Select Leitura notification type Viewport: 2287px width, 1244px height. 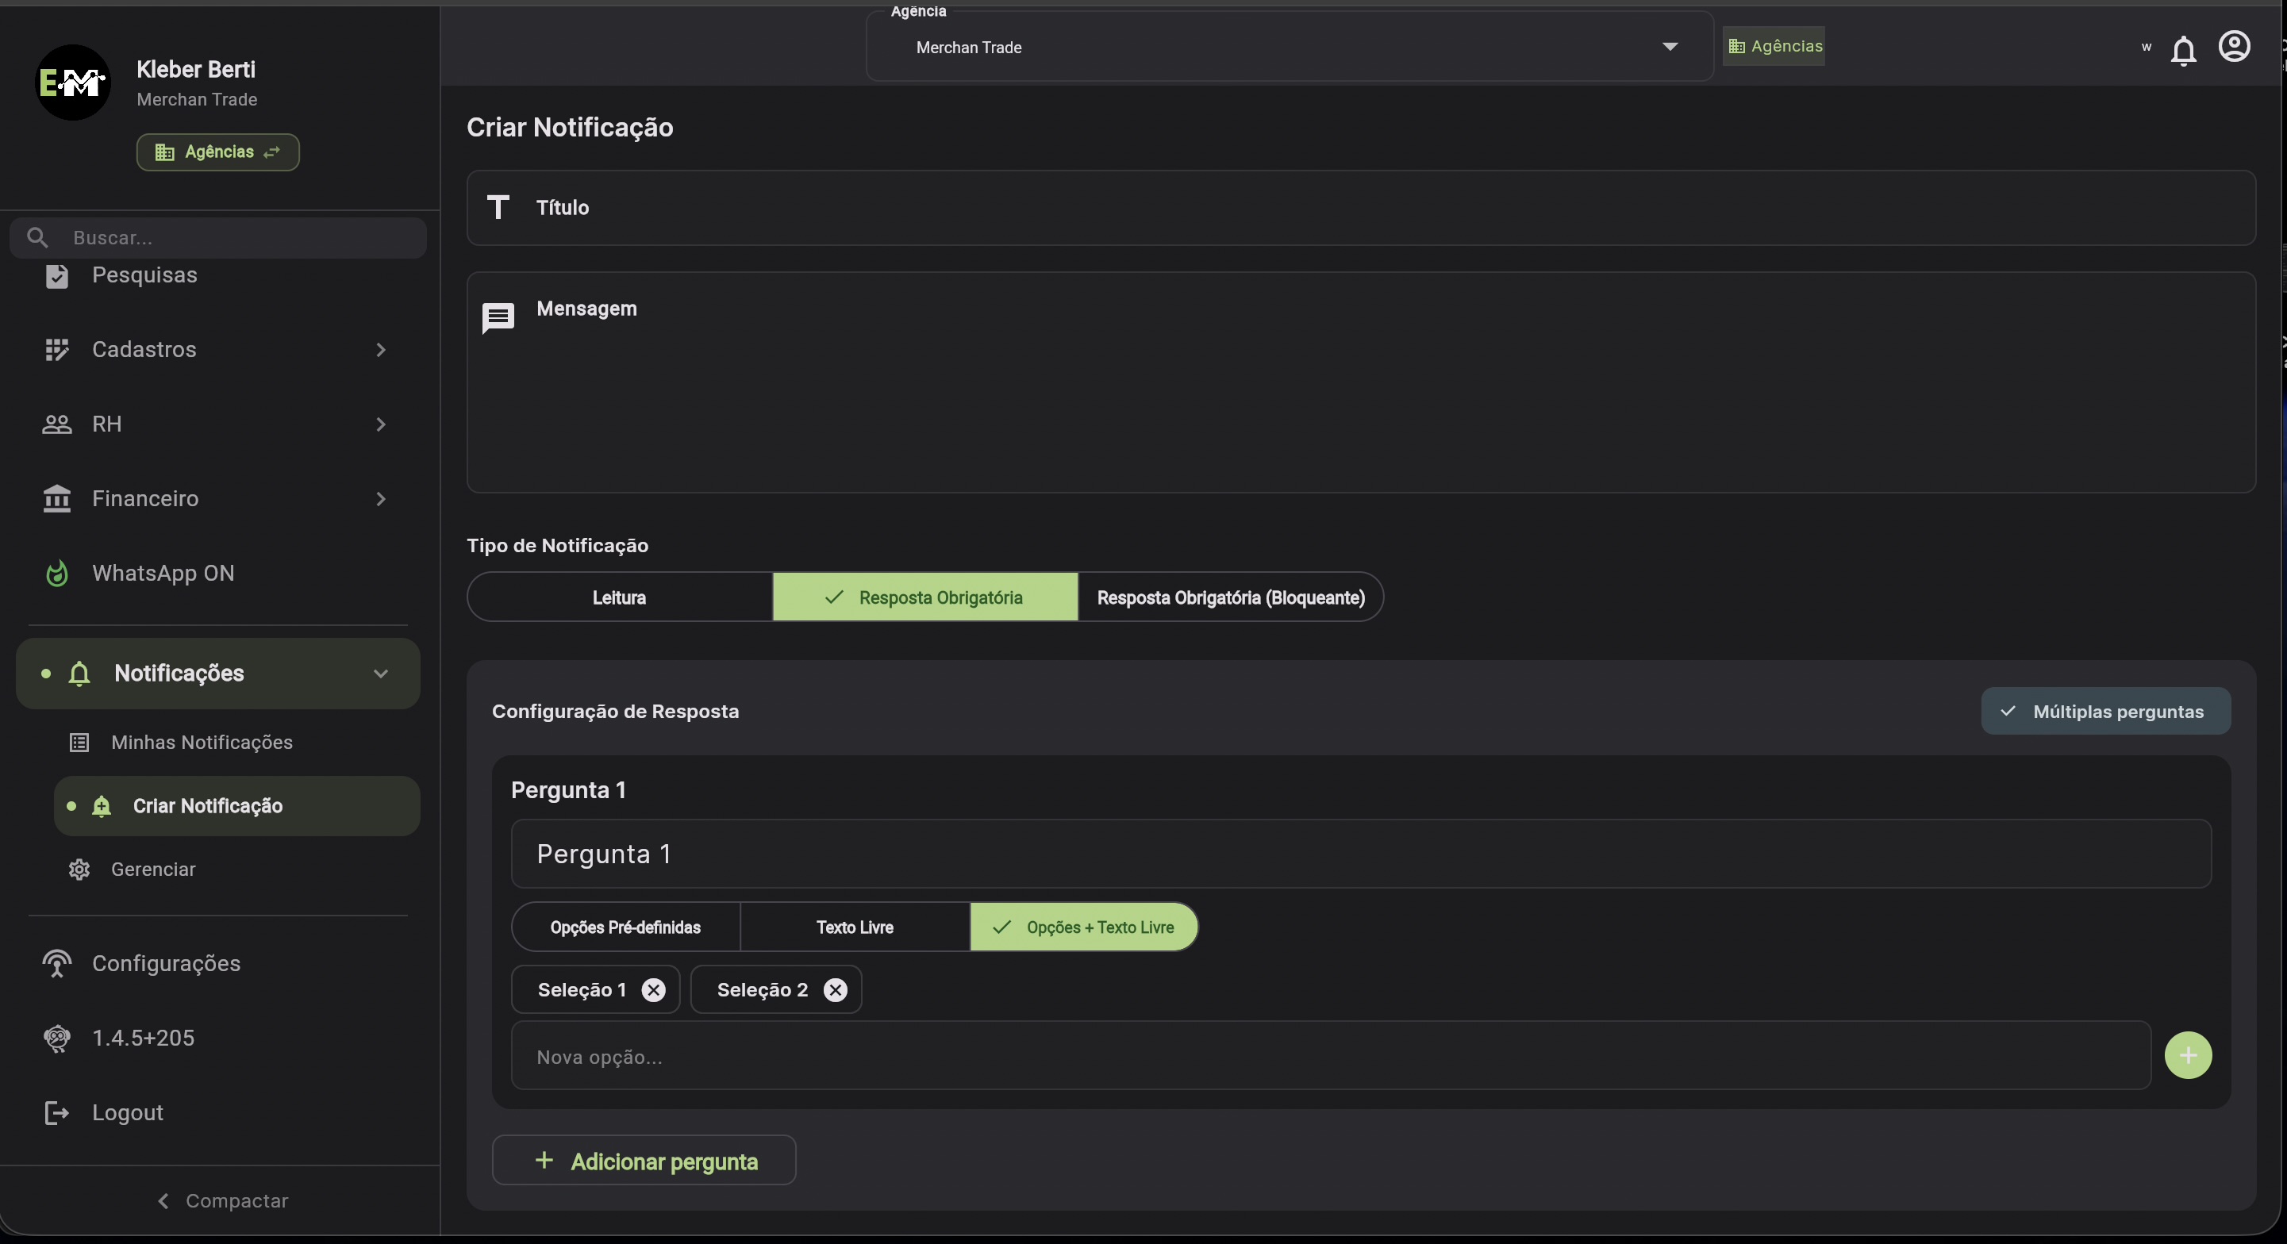(619, 597)
